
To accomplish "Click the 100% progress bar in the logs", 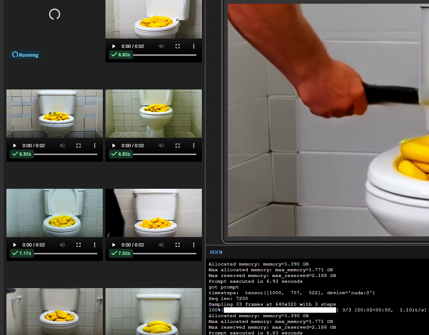I will (280, 310).
